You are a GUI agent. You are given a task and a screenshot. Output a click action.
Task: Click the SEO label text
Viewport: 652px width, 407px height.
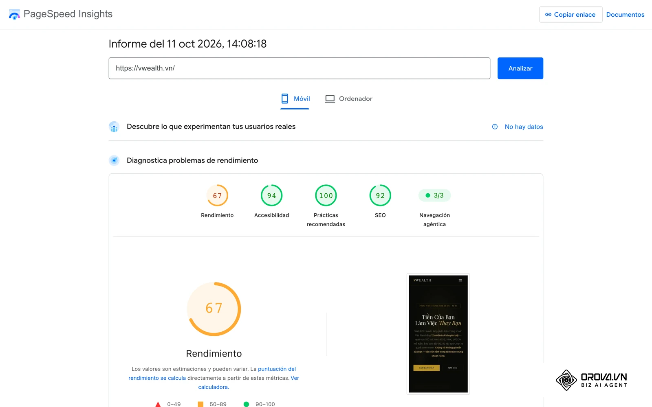coord(380,215)
